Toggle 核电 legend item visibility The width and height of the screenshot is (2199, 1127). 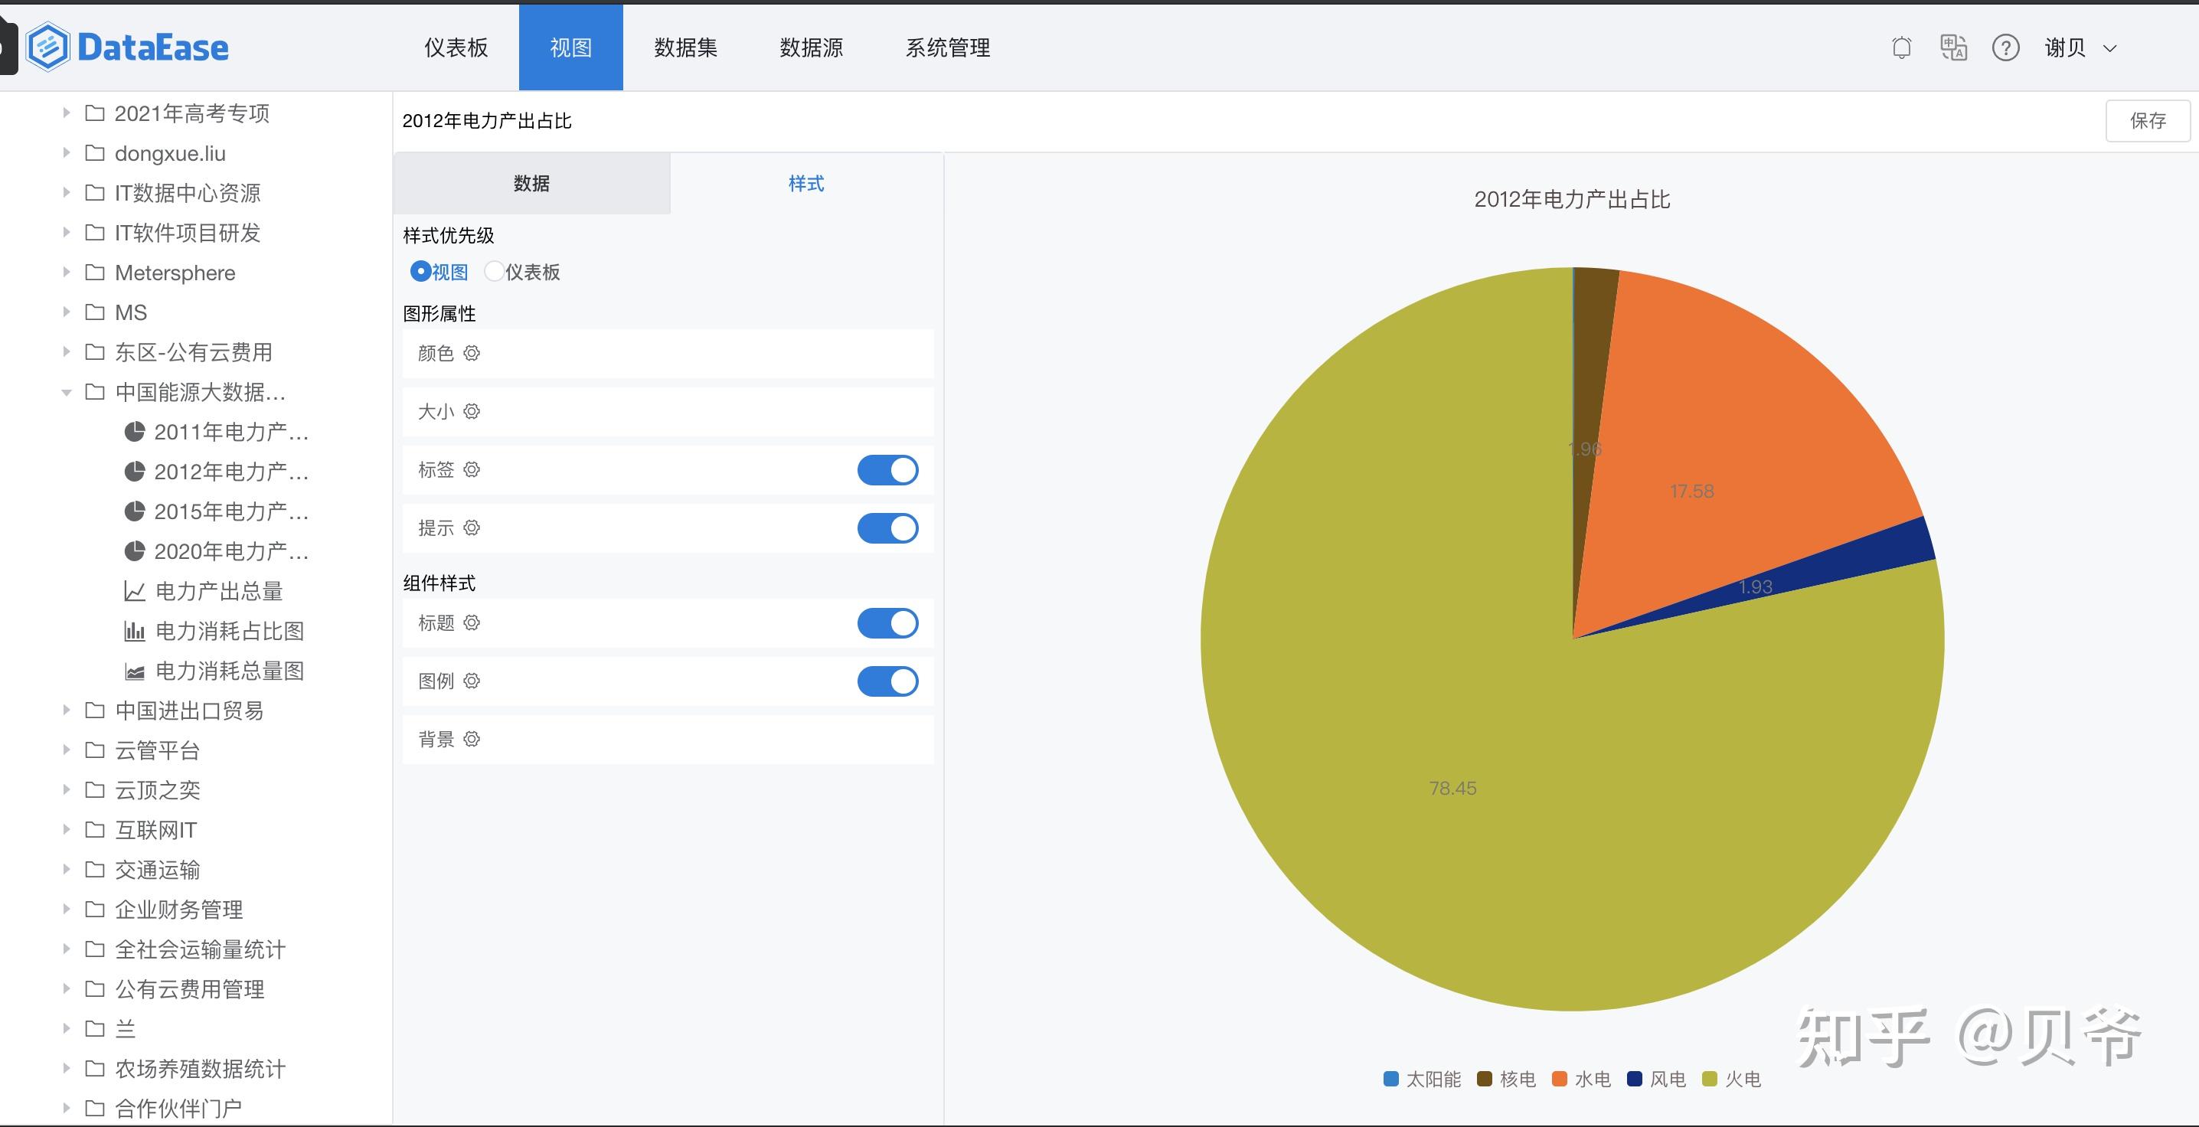pos(1507,1080)
